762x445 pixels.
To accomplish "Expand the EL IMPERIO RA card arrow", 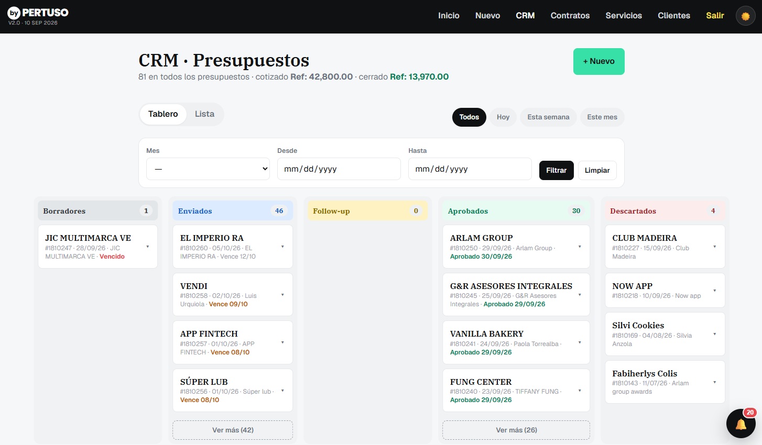I will coord(282,247).
